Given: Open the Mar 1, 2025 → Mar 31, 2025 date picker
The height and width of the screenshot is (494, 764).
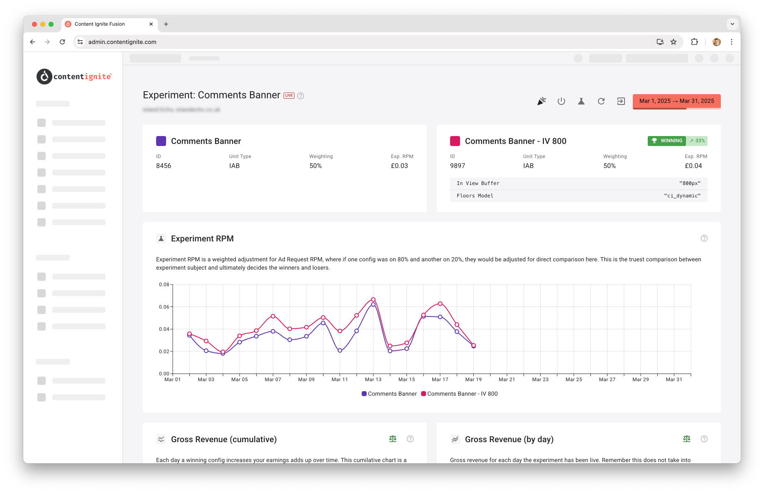Looking at the screenshot, I should click(x=677, y=101).
